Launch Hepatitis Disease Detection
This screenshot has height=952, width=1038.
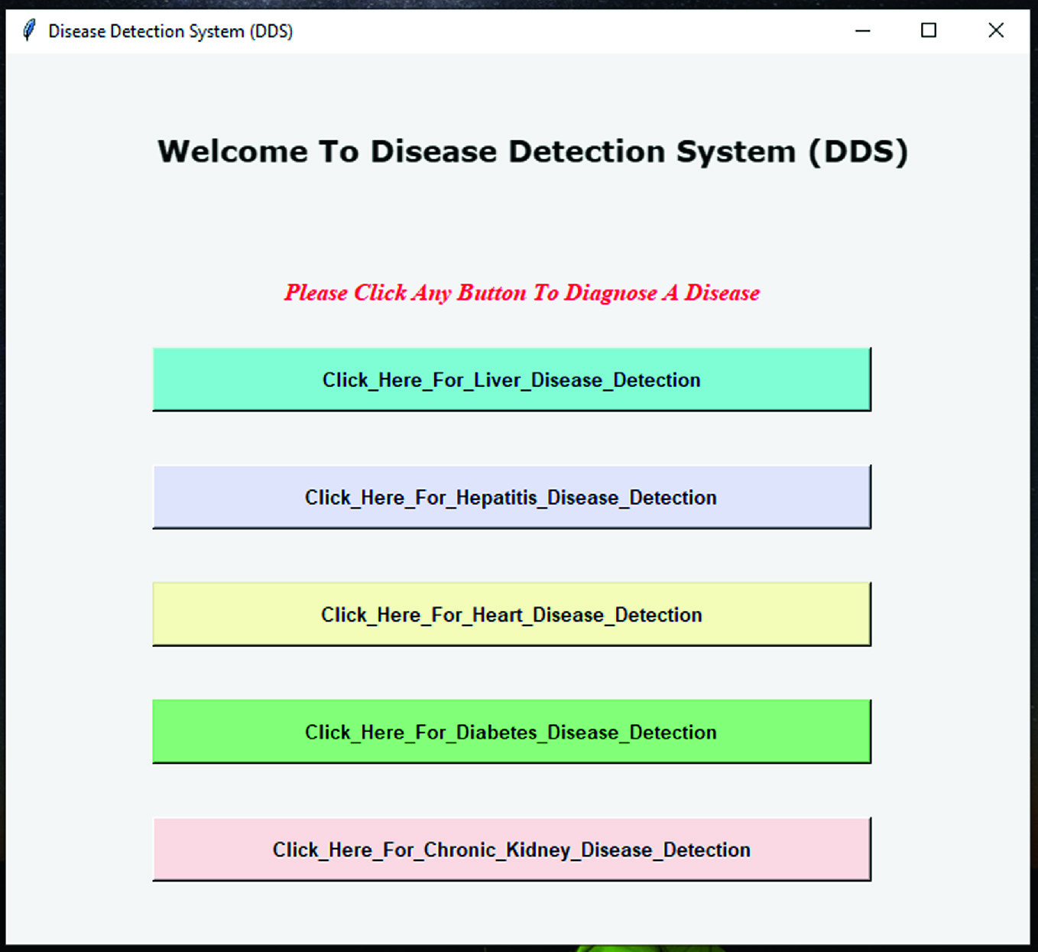(x=511, y=497)
